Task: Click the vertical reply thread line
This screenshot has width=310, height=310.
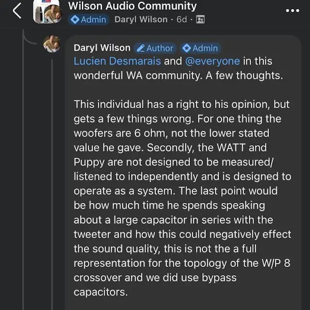Action: click(x=51, y=194)
